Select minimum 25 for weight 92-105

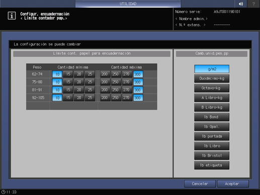point(90,97)
